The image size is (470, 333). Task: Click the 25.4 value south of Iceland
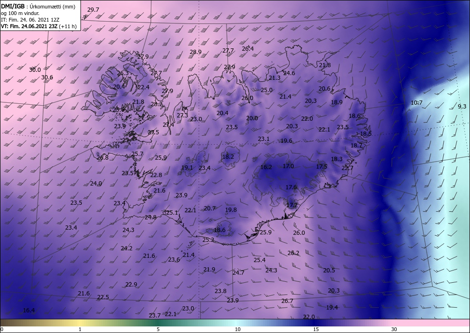coord(259,260)
